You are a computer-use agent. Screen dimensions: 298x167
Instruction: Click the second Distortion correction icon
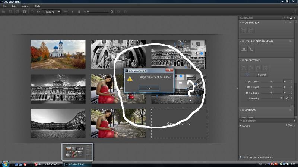tap(251, 30)
